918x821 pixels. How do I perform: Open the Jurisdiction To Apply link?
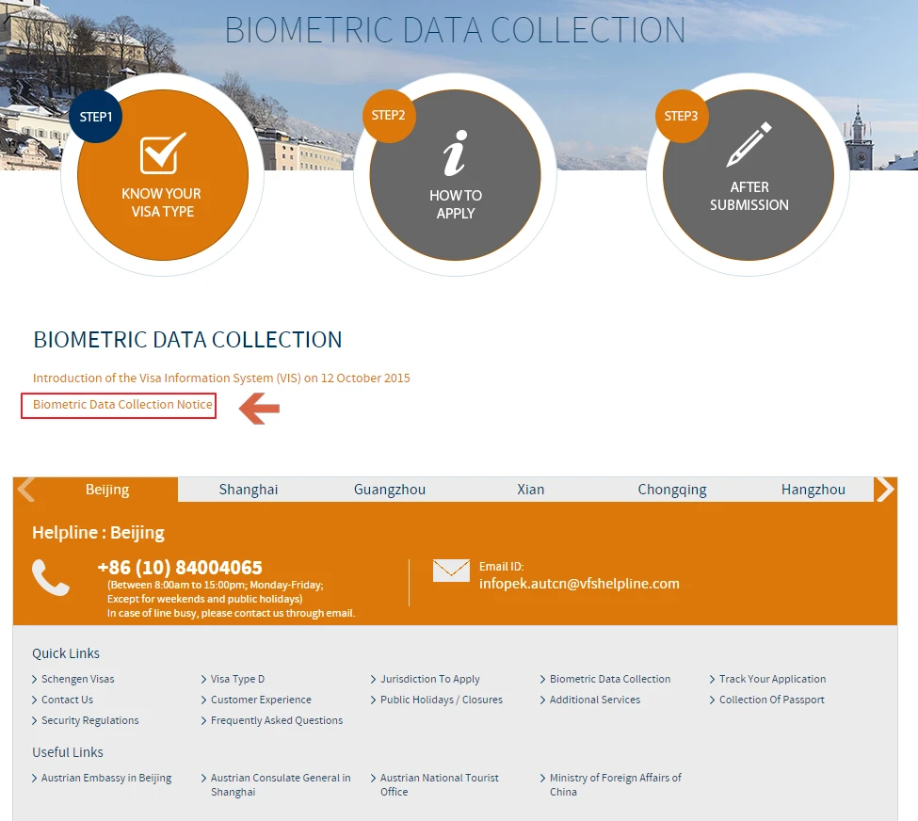pyautogui.click(x=429, y=679)
